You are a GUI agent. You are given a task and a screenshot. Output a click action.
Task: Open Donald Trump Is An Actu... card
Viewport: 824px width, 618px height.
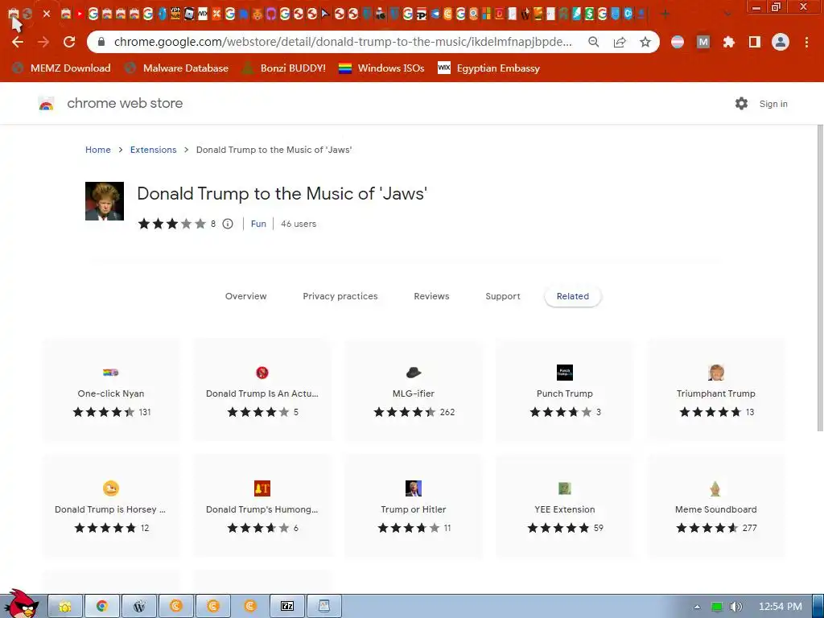262,390
